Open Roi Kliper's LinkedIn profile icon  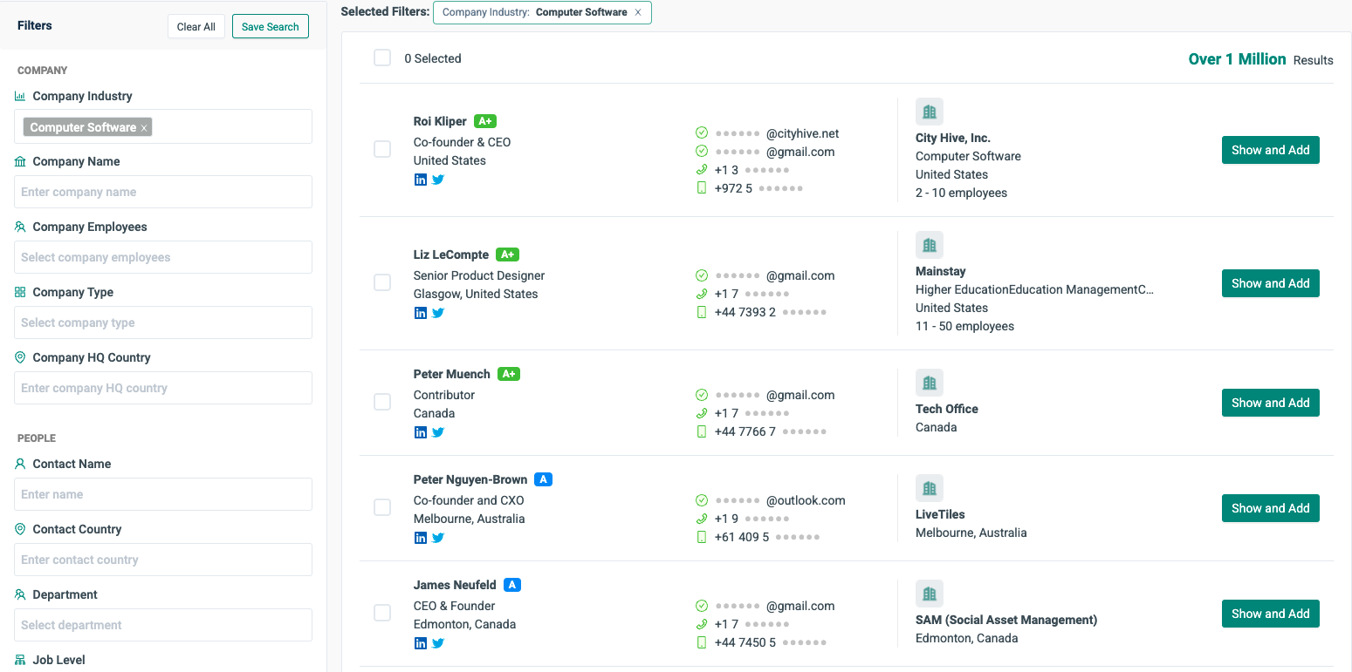pyautogui.click(x=421, y=180)
